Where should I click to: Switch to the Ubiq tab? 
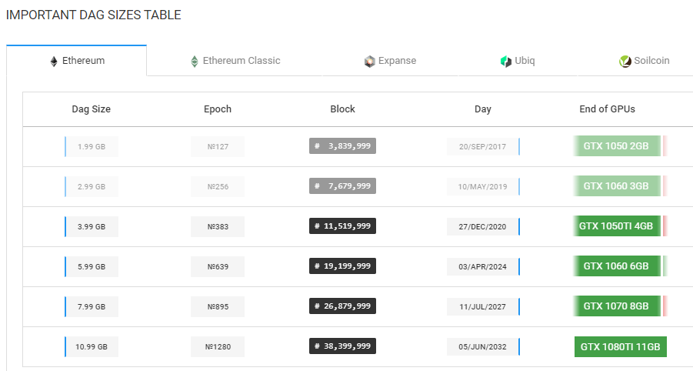518,61
